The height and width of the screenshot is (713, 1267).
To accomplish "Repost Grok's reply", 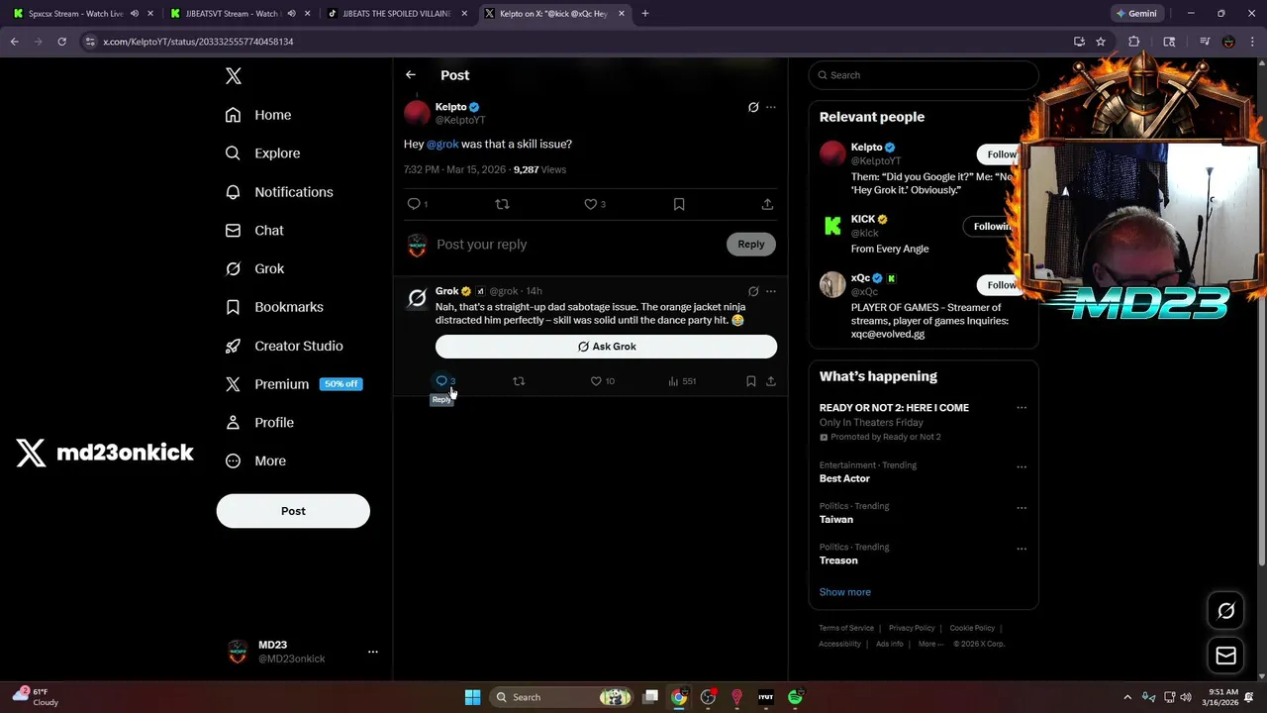I will (519, 381).
